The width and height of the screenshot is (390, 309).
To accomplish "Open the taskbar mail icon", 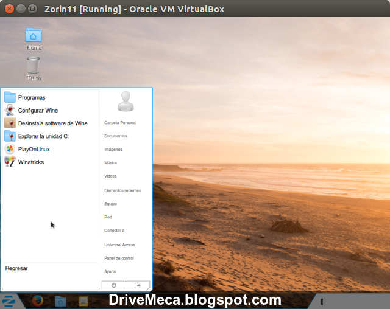I will (83, 301).
